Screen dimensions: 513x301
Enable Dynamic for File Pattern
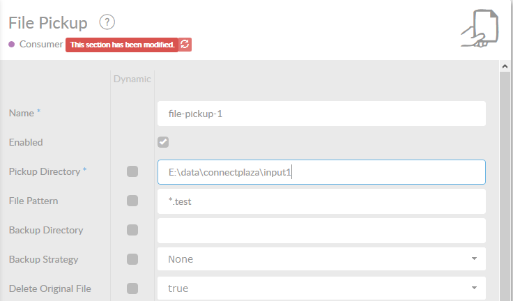[x=132, y=201]
